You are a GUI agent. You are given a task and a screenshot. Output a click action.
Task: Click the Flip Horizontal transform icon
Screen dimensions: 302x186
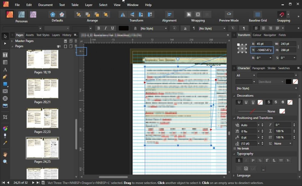tap(123, 14)
